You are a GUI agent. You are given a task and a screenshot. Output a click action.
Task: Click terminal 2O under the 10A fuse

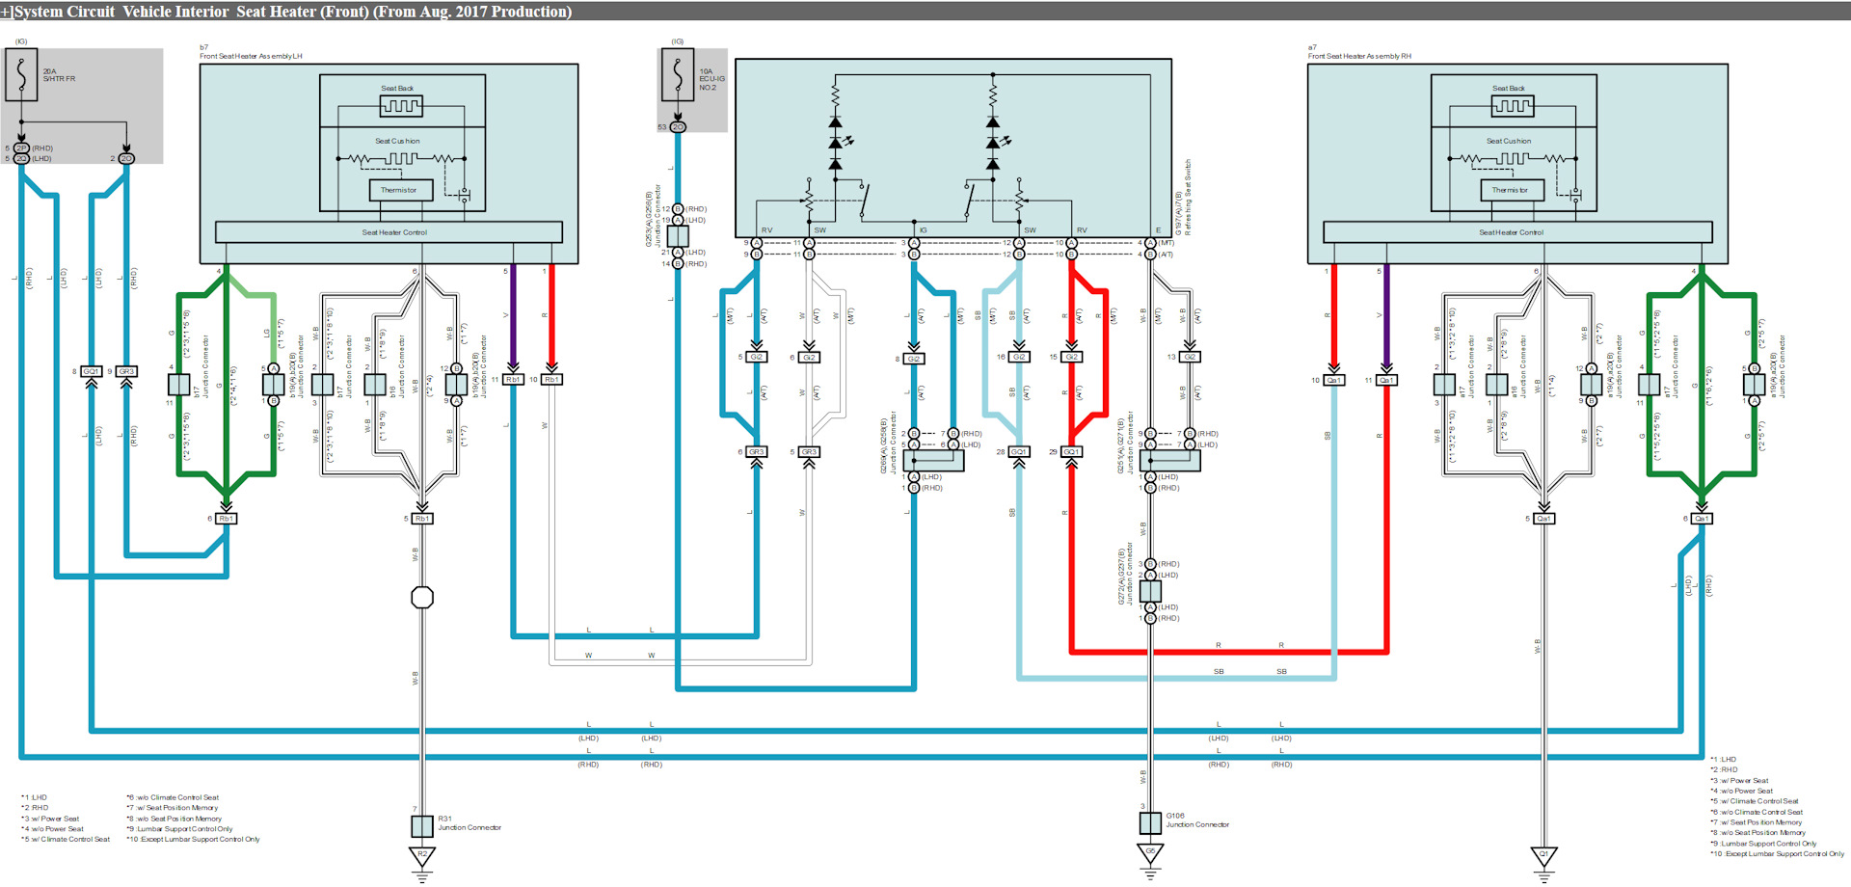click(x=678, y=127)
